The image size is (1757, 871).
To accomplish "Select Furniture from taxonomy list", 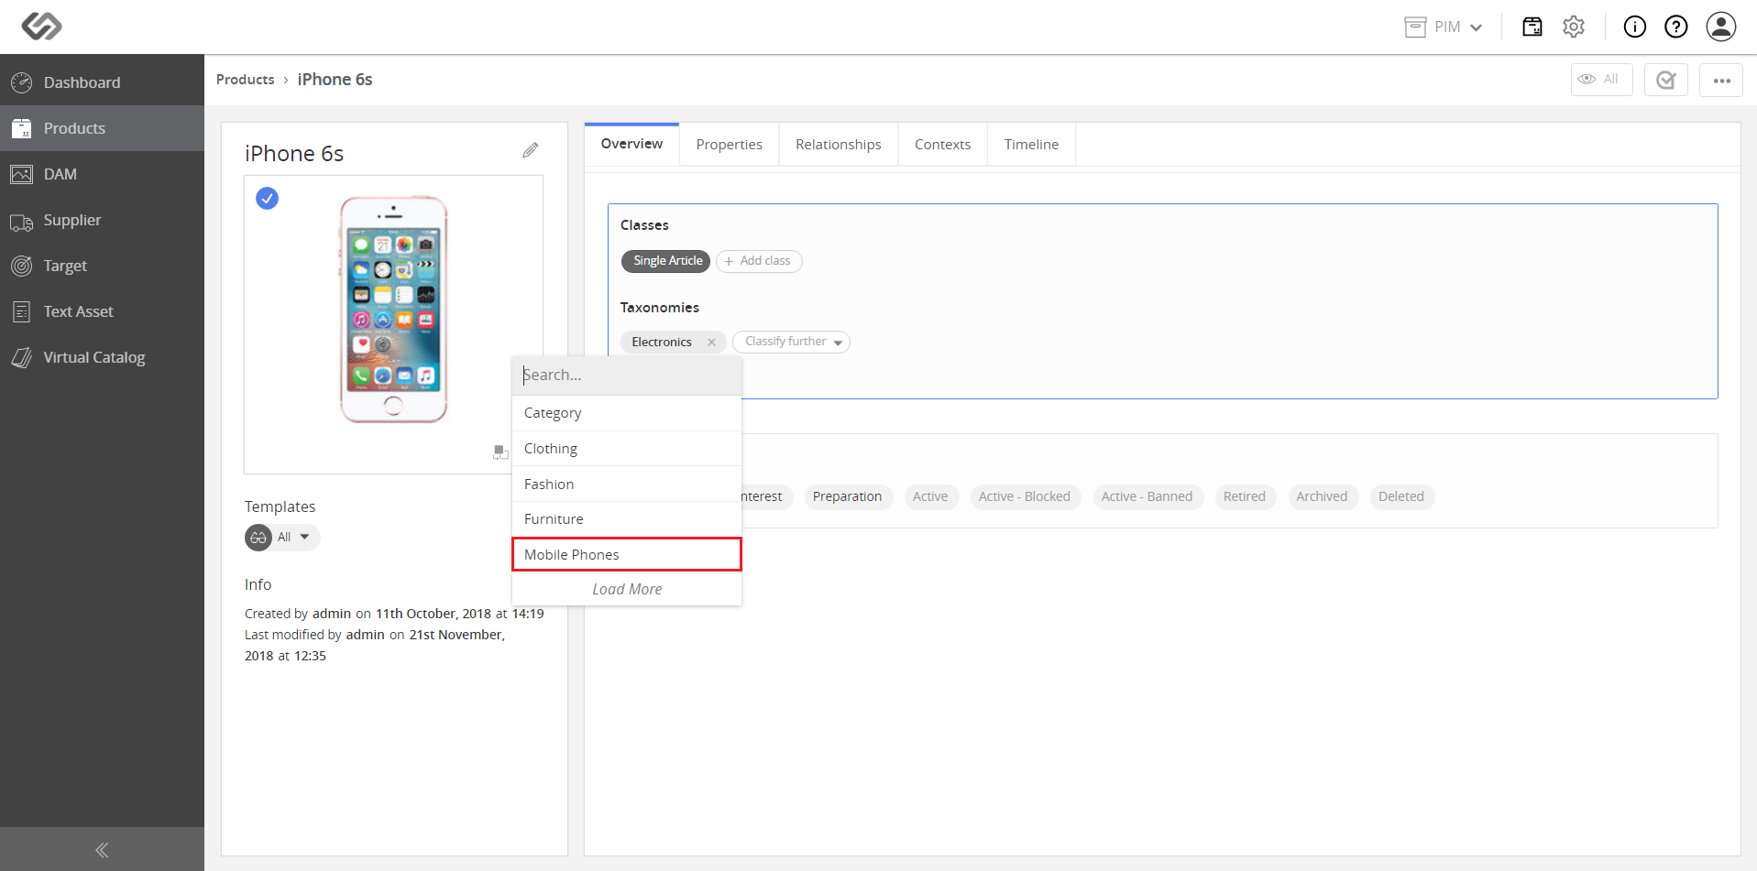I will point(627,519).
